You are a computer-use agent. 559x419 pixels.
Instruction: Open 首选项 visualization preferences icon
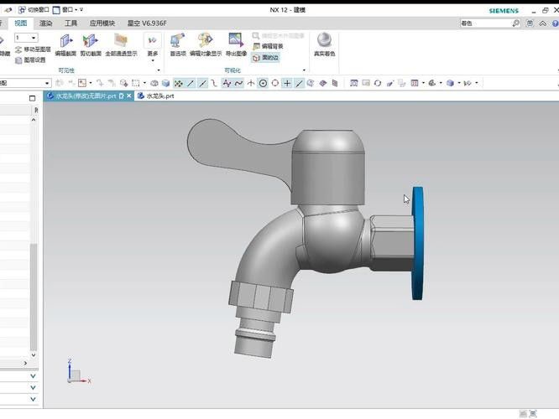[177, 41]
